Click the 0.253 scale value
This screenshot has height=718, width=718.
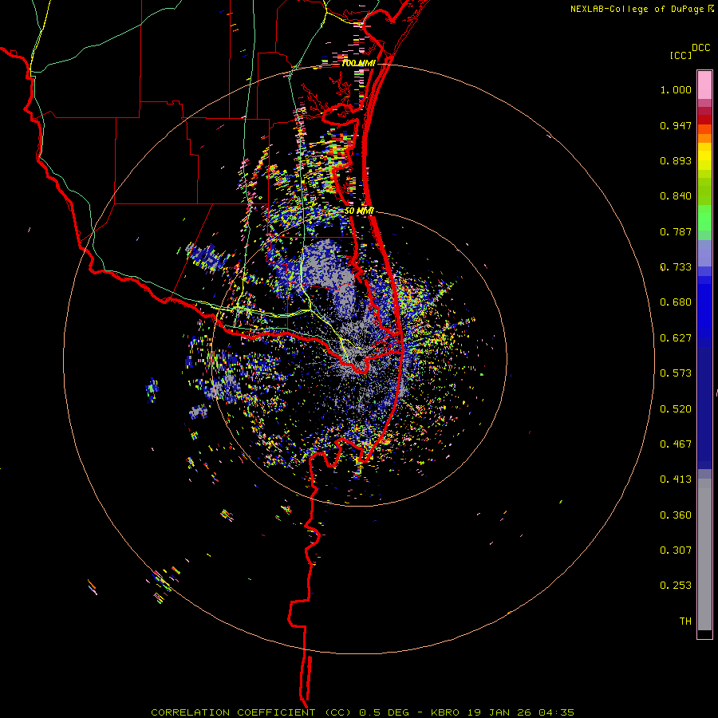676,586
